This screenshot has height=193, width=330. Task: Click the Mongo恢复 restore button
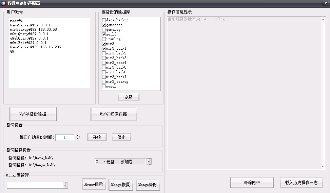[x=120, y=185]
